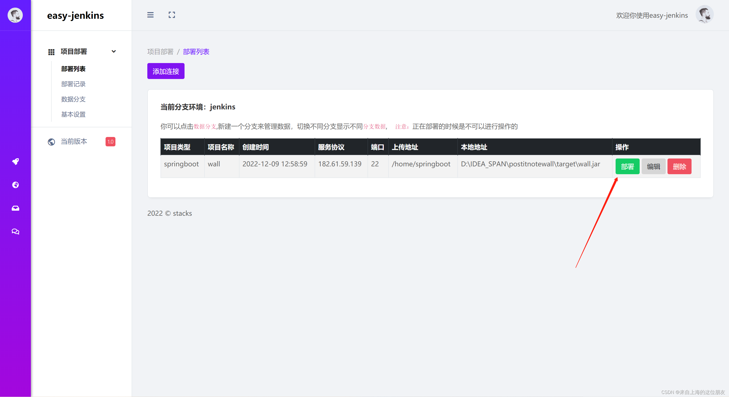Click the red 删除 button for wall
The height and width of the screenshot is (397, 729).
click(679, 167)
